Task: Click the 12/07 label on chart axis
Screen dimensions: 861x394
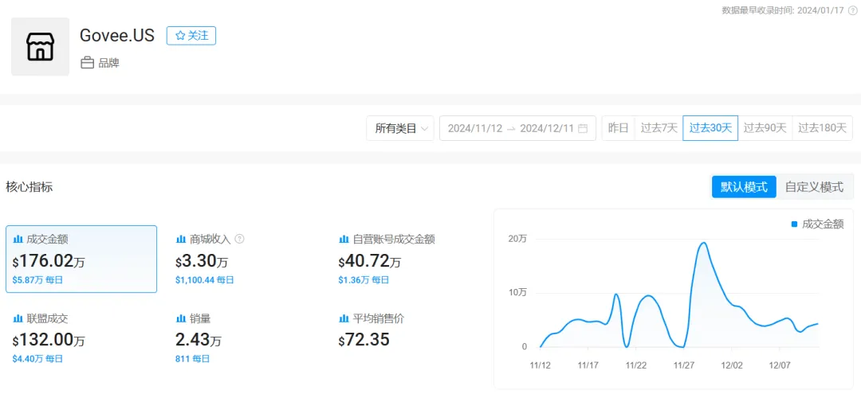Action: pyautogui.click(x=780, y=365)
